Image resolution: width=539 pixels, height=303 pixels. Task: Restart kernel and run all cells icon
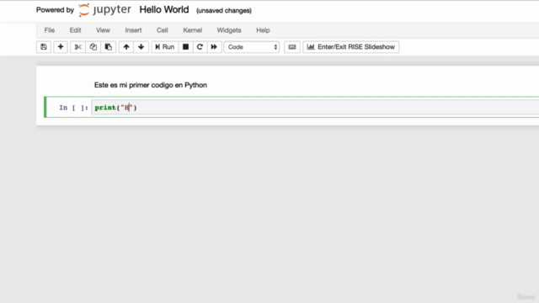coord(214,47)
